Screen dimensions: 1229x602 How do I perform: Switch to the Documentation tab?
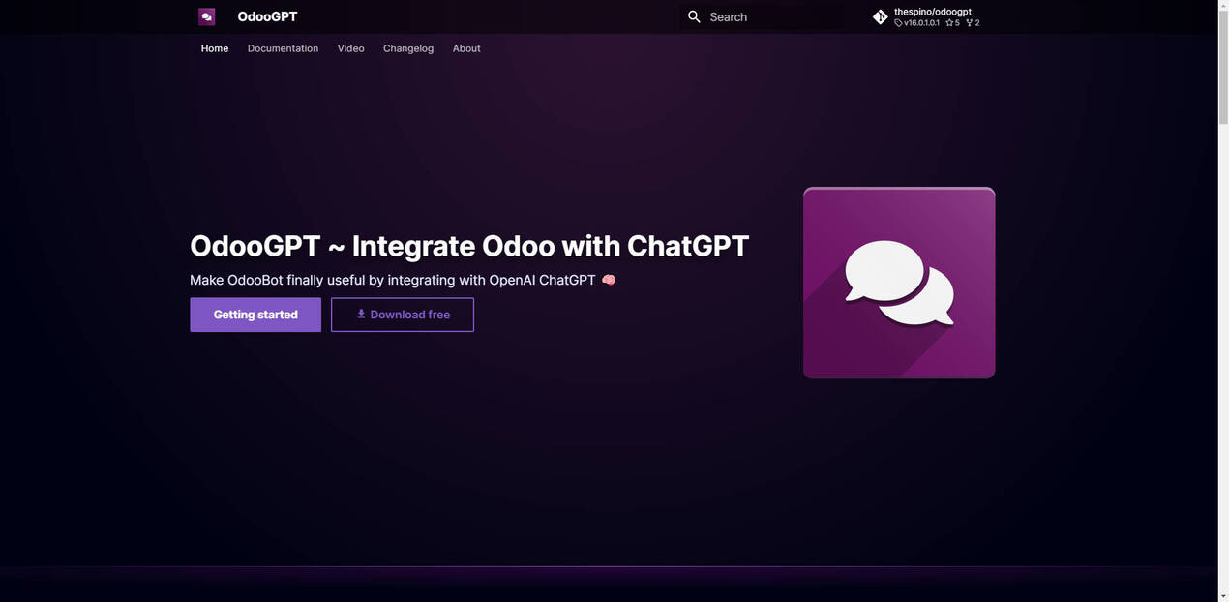(x=283, y=48)
